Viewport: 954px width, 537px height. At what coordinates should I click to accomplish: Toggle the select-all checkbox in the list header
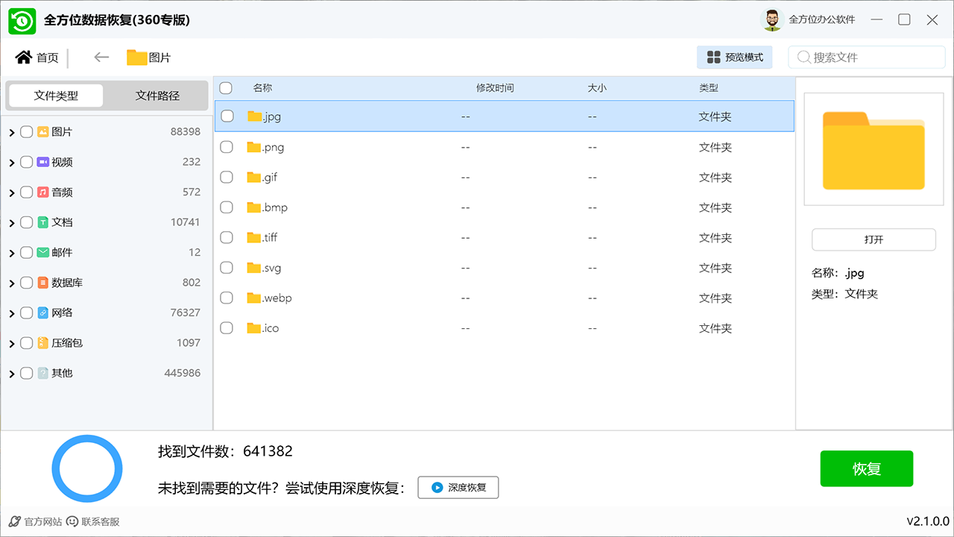coord(226,87)
